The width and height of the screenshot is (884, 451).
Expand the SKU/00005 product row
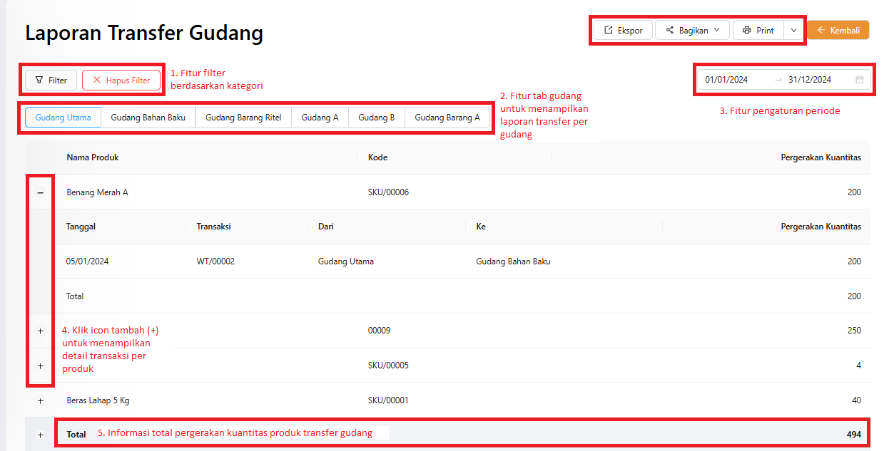(40, 366)
